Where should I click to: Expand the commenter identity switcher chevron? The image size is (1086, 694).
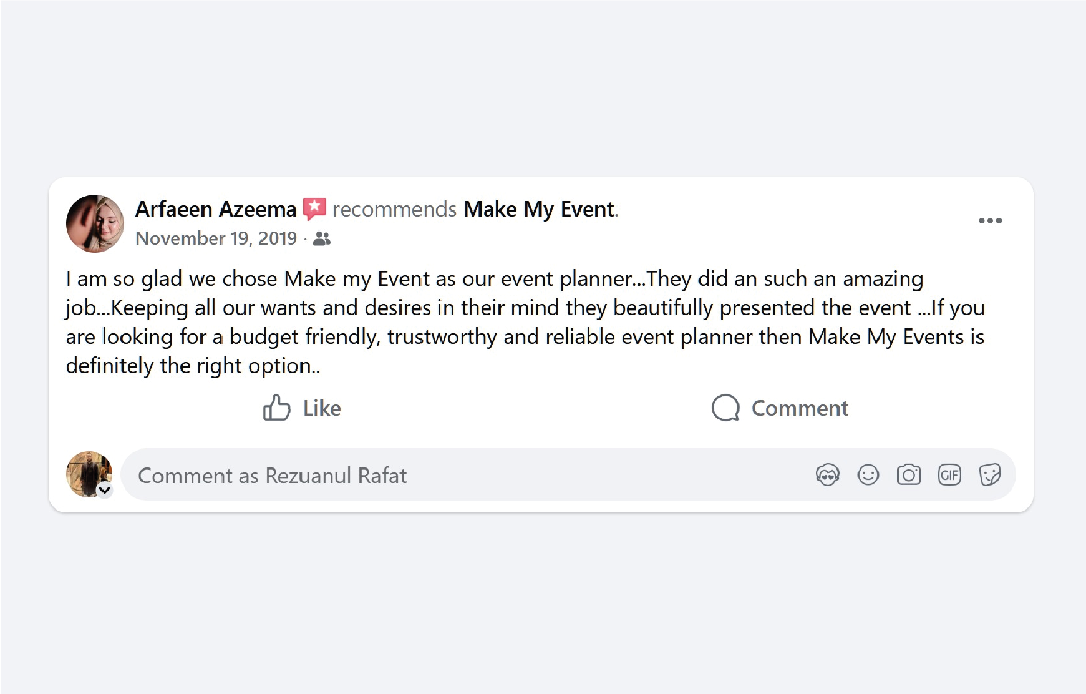pos(105,490)
